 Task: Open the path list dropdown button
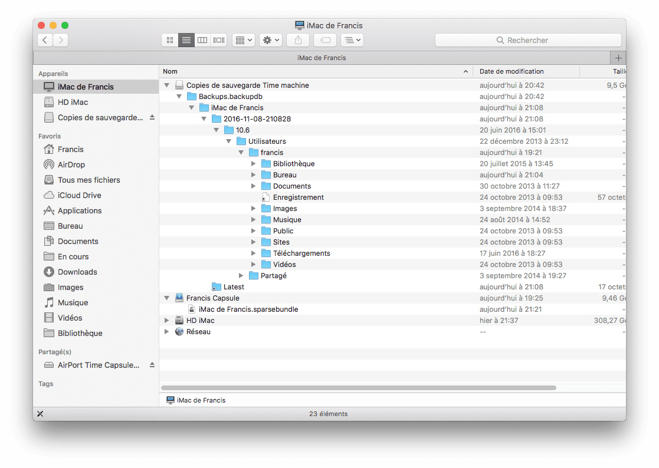click(352, 40)
